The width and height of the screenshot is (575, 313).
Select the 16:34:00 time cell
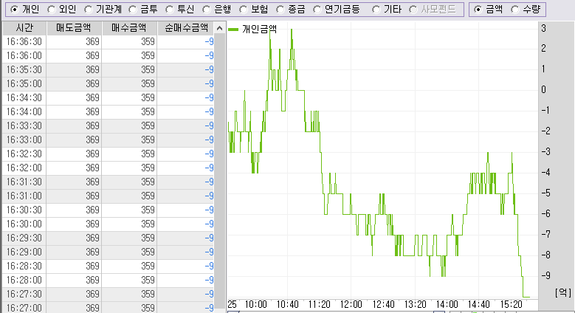(x=24, y=111)
